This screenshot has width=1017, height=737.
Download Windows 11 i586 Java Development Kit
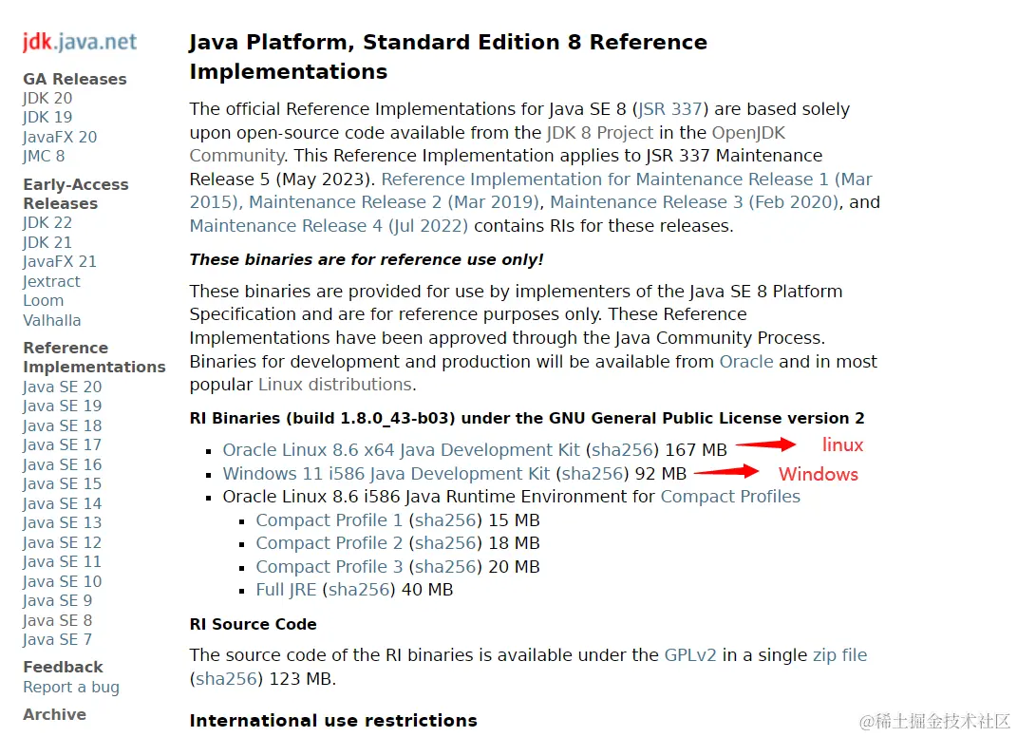point(386,474)
